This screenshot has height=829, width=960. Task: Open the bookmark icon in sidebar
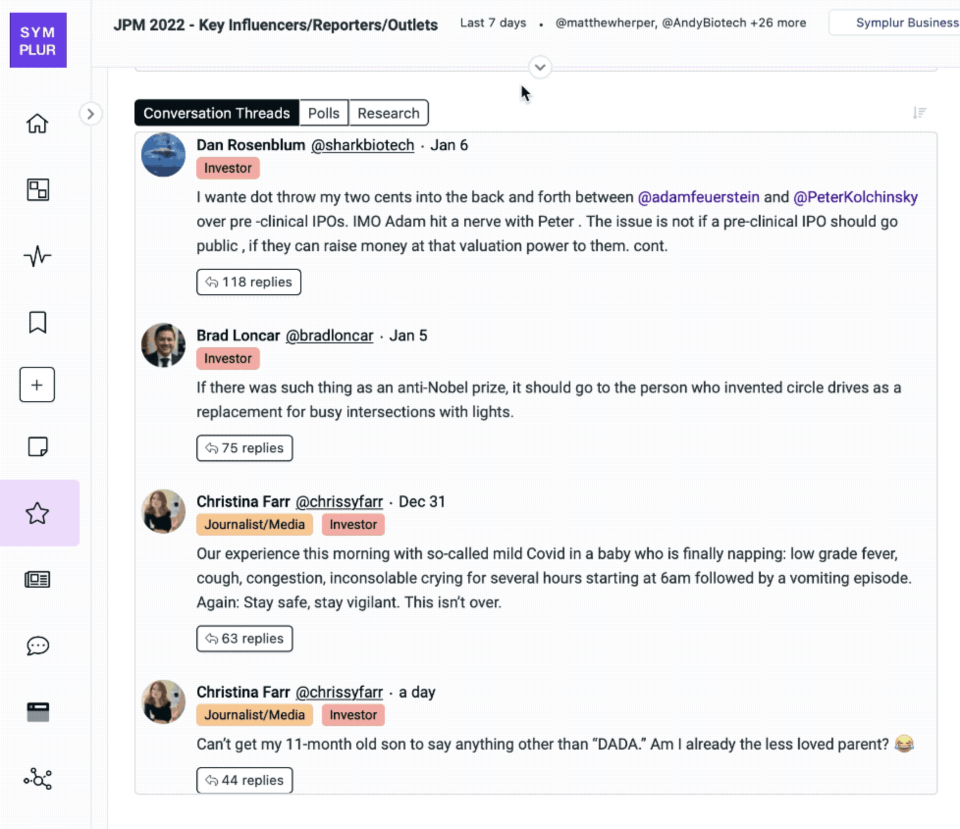coord(37,322)
